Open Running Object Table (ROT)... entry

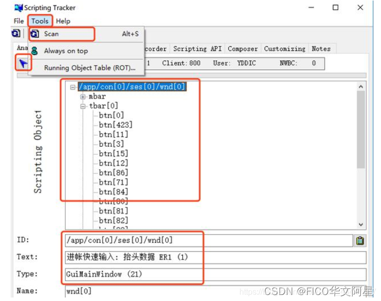pos(86,68)
